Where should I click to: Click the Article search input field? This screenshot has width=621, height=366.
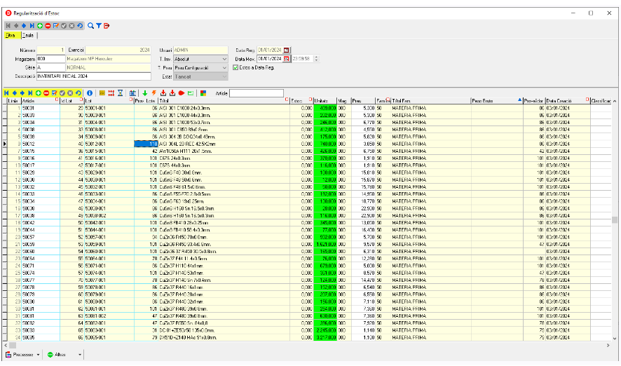(257, 93)
